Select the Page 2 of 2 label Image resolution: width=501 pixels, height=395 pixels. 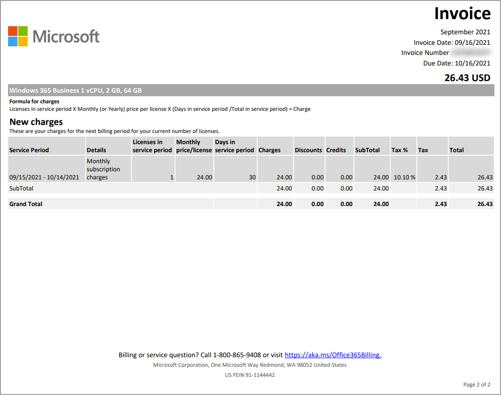click(x=477, y=383)
